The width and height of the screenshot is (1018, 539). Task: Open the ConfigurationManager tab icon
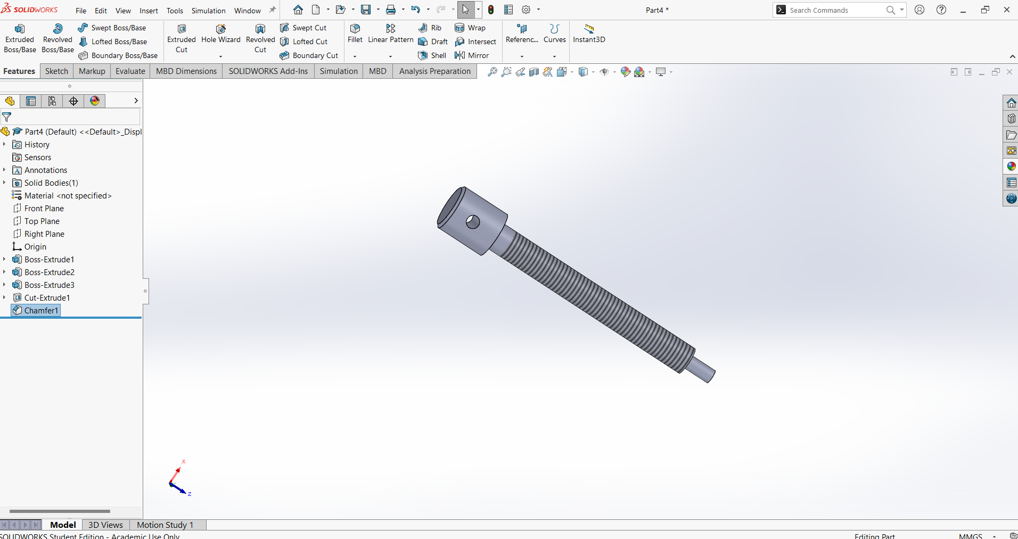(52, 101)
